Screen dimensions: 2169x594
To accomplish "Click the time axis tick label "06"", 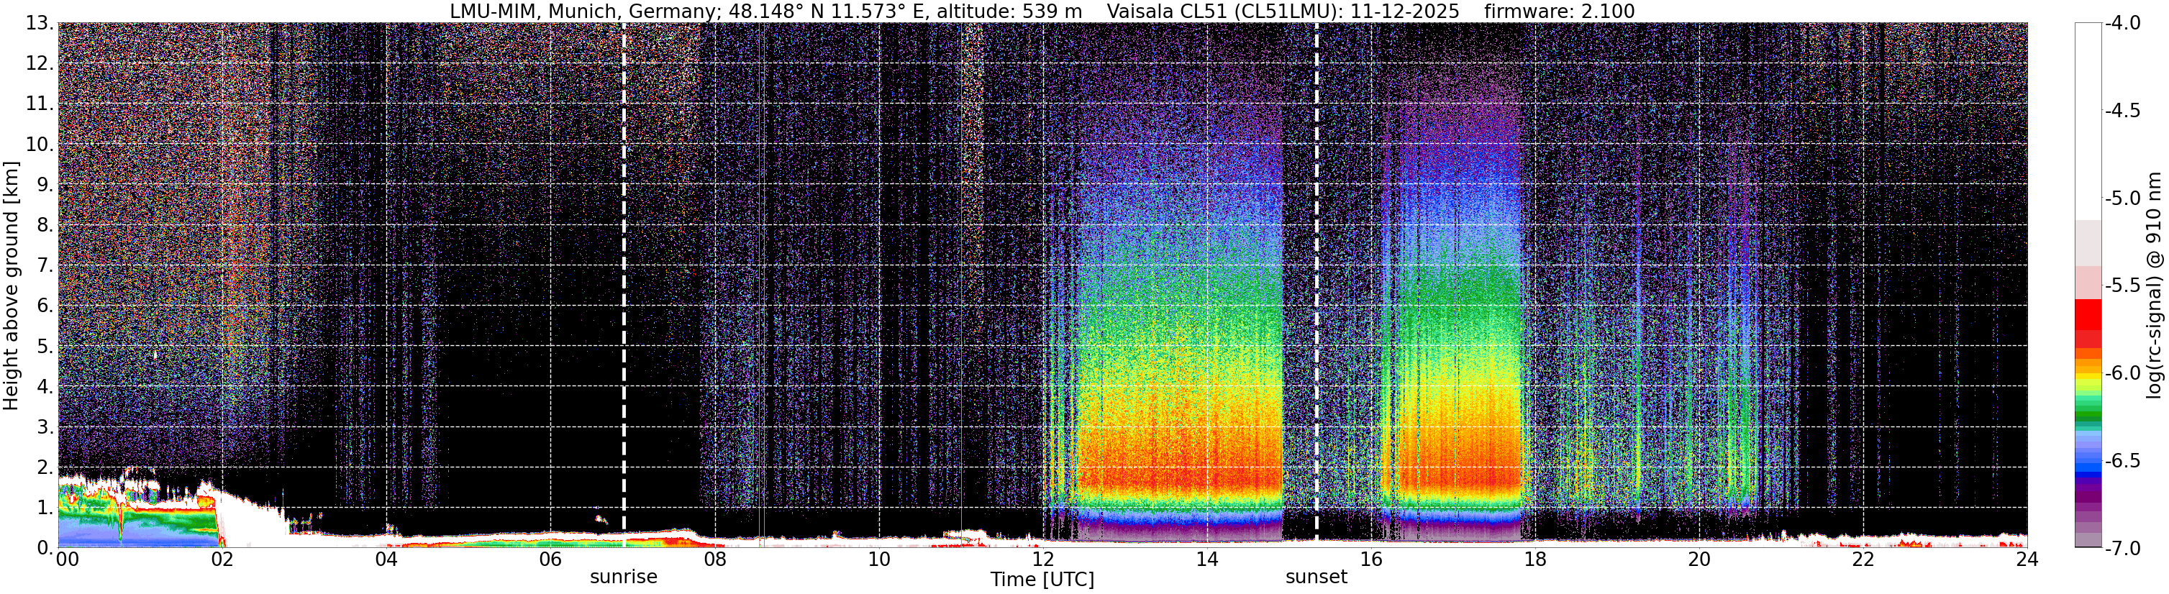I will (x=550, y=559).
